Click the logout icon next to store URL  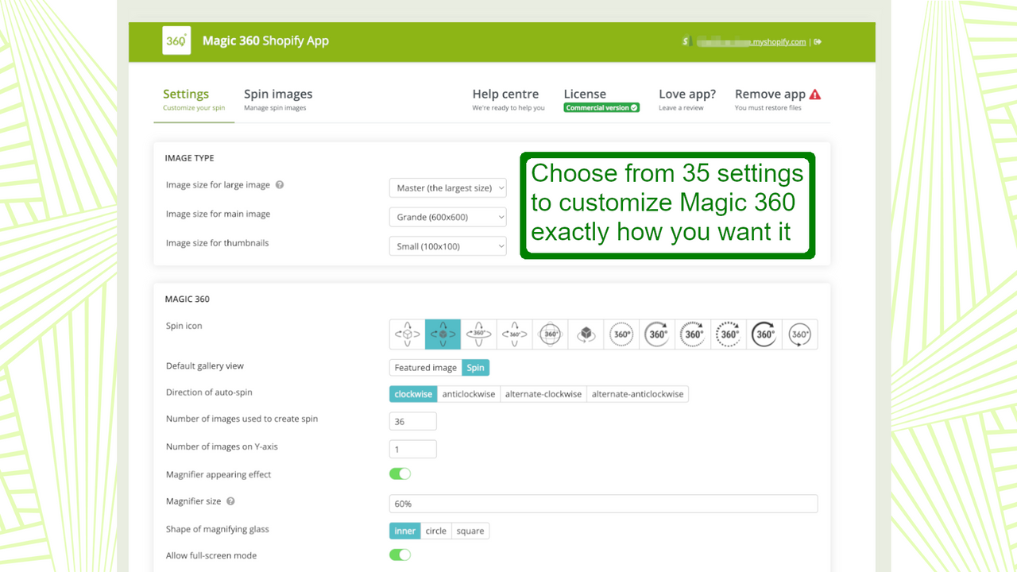[818, 42]
